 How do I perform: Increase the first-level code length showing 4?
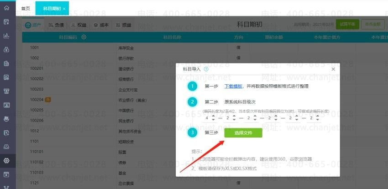(x=213, y=116)
